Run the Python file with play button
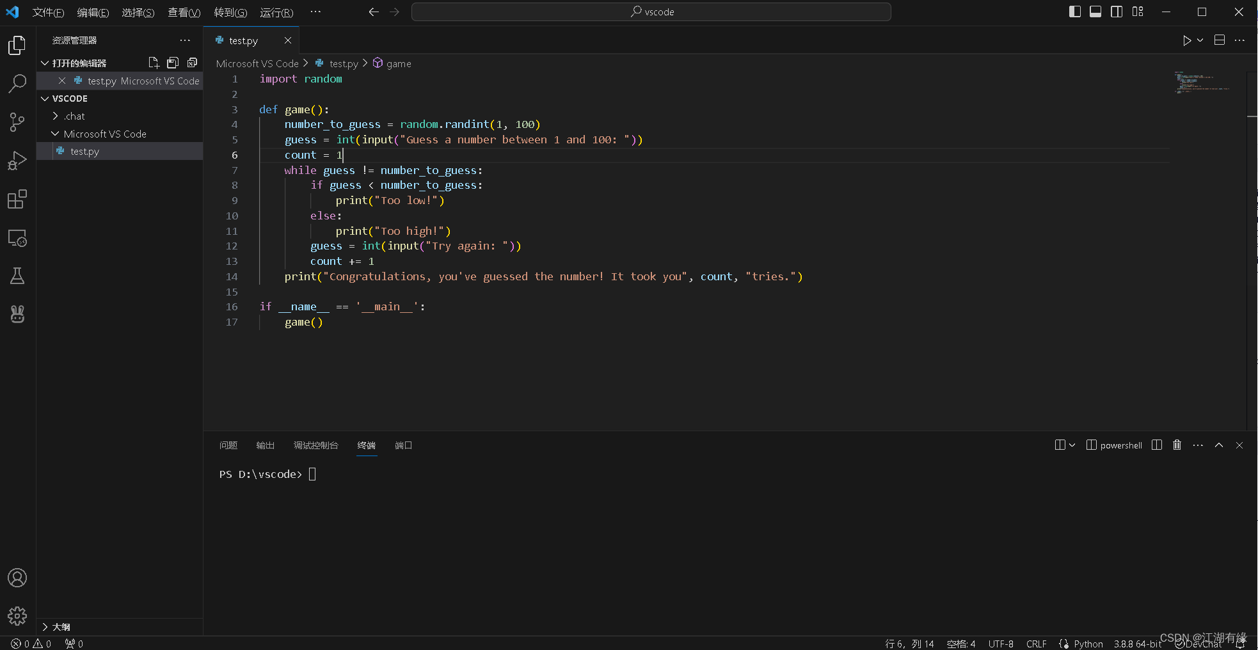Screen dimensions: 1258x650 pyautogui.click(x=1187, y=40)
